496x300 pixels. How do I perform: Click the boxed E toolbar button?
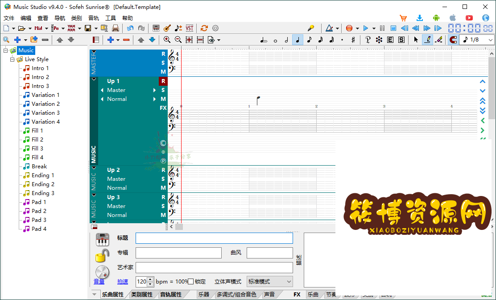(390, 40)
